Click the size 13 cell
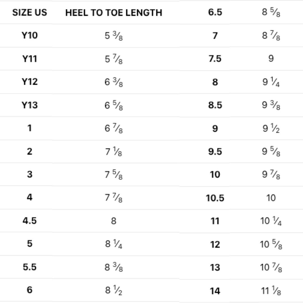This screenshot has width=303, height=303. click(215, 268)
